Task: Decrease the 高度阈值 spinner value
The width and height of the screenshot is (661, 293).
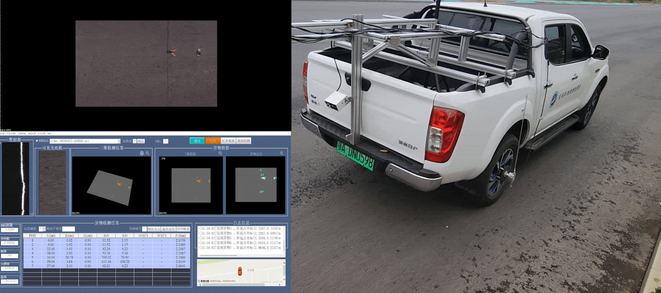Action: (44, 230)
